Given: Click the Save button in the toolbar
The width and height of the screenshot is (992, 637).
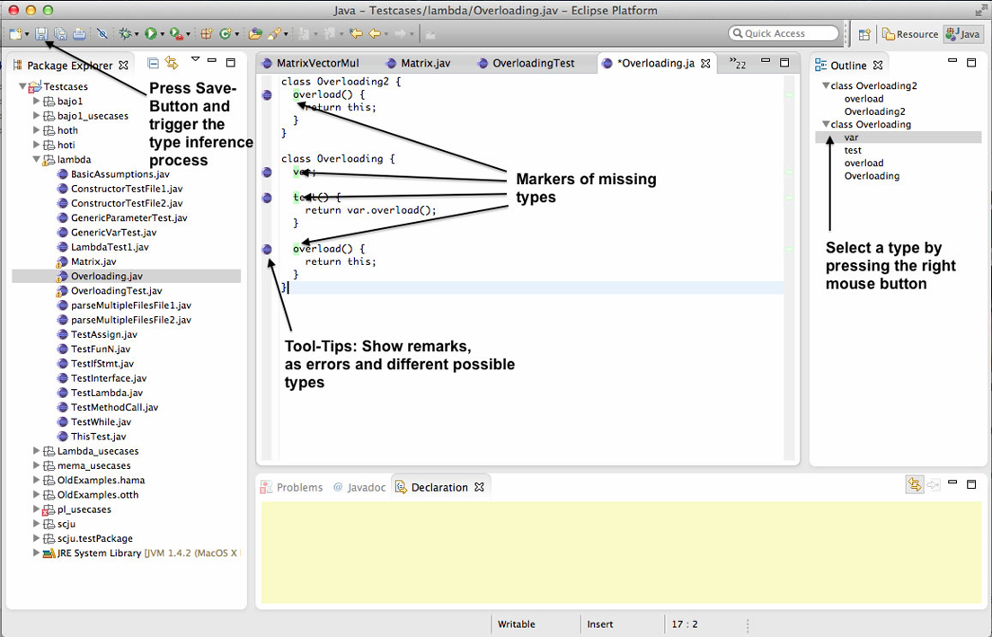Looking at the screenshot, I should click(41, 34).
